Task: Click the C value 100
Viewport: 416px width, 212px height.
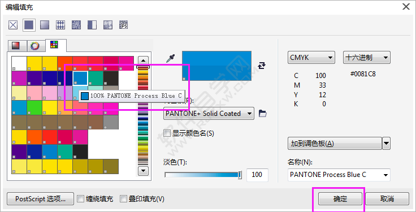Action: point(320,76)
